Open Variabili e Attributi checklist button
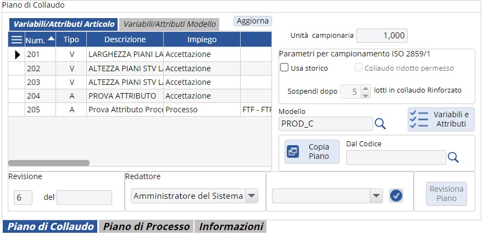Image resolution: width=483 pixels, height=235 pixels. click(x=441, y=119)
